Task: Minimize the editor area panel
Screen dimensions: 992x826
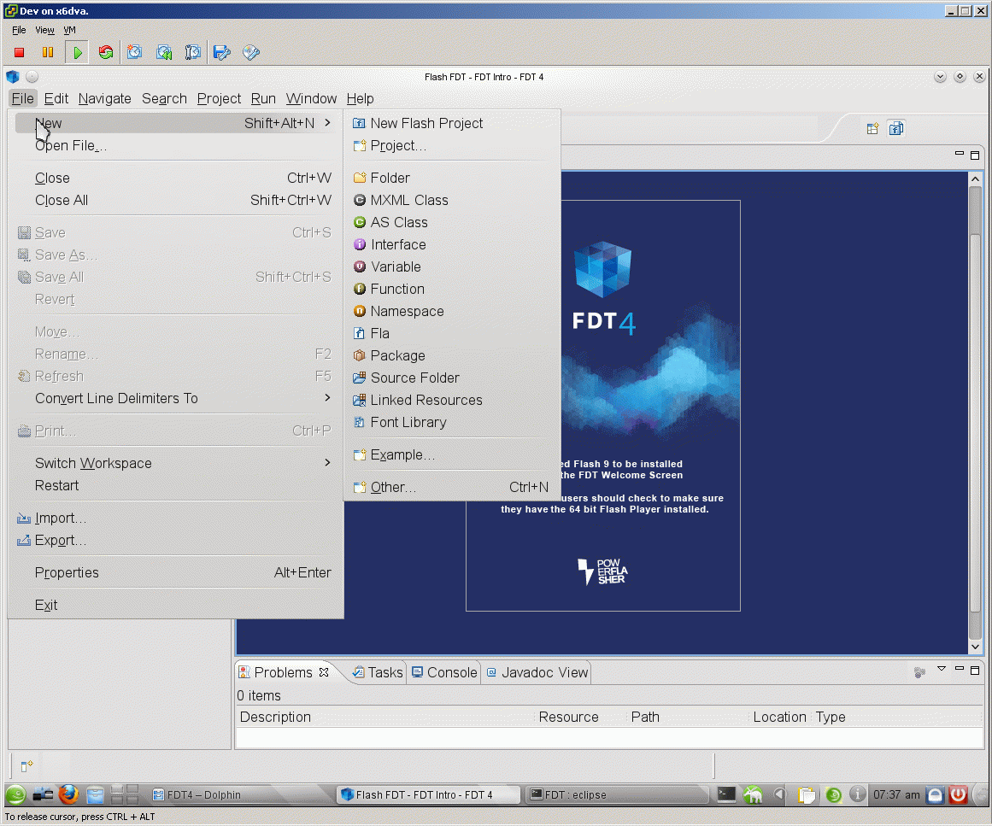Action: coord(959,153)
